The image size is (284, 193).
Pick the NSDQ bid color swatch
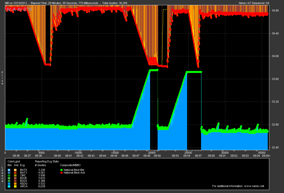click(9, 184)
